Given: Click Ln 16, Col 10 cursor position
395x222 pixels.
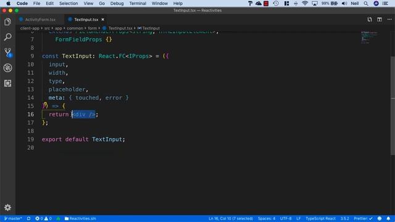Looking at the screenshot, I should pyautogui.click(x=230, y=218).
